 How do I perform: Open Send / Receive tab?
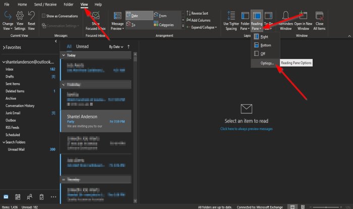pos(45,4)
